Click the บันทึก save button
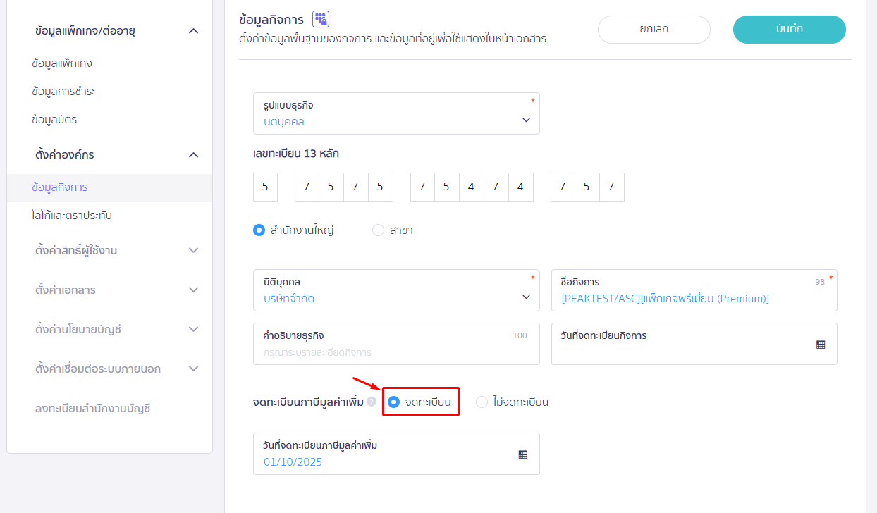The image size is (877, 513). click(789, 30)
